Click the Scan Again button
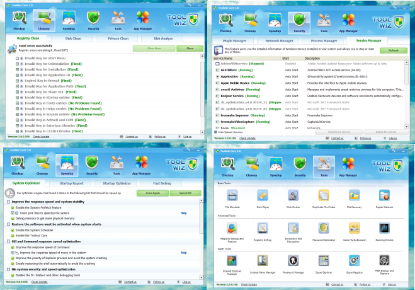415x290 pixels. tap(153, 194)
